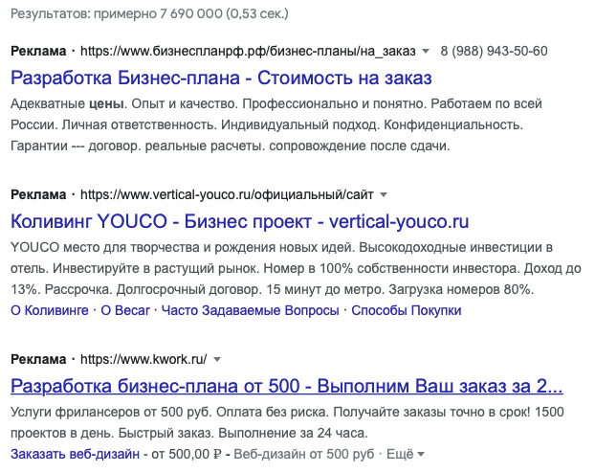Viewport: 595px width, 472px height.
Task: Open the 'Способы Покупки' sitelink
Action: (x=407, y=310)
